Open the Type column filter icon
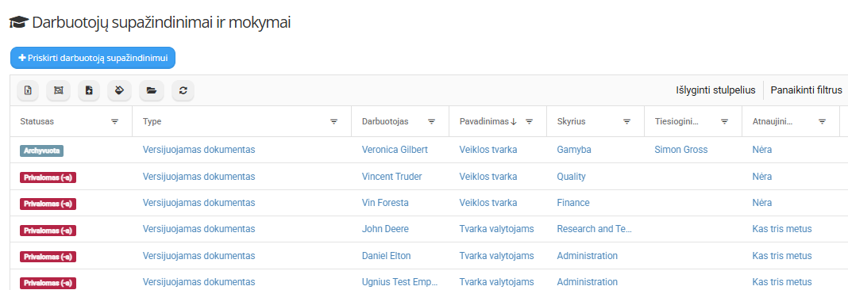The width and height of the screenshot is (848, 290). point(333,121)
